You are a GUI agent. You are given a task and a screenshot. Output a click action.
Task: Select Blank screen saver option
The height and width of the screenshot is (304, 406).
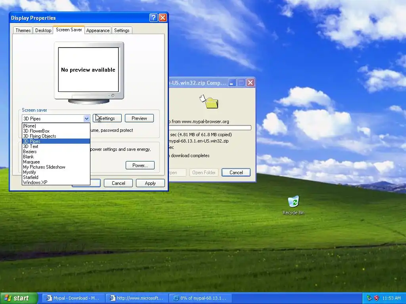56,157
